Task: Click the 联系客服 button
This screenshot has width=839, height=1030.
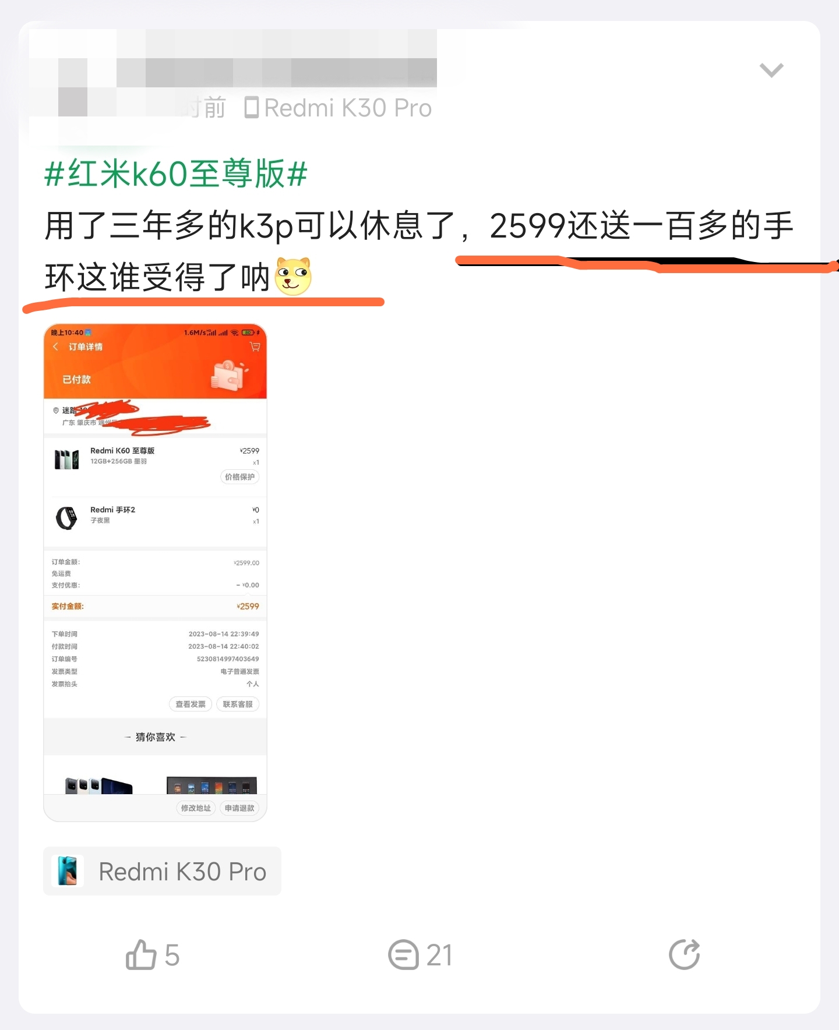Action: tap(238, 704)
